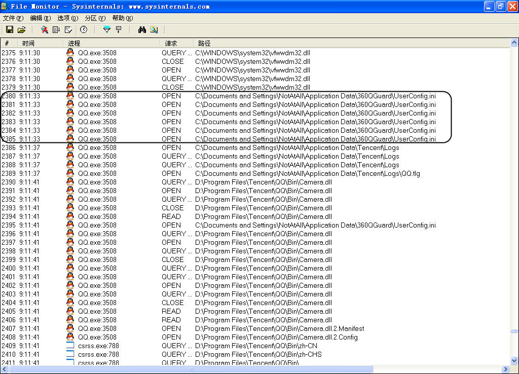Click the Clear display eraser icon

pos(68,30)
